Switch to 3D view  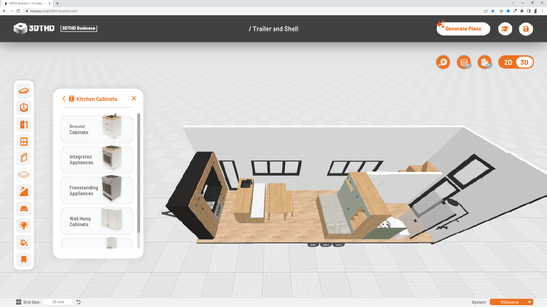(x=524, y=62)
